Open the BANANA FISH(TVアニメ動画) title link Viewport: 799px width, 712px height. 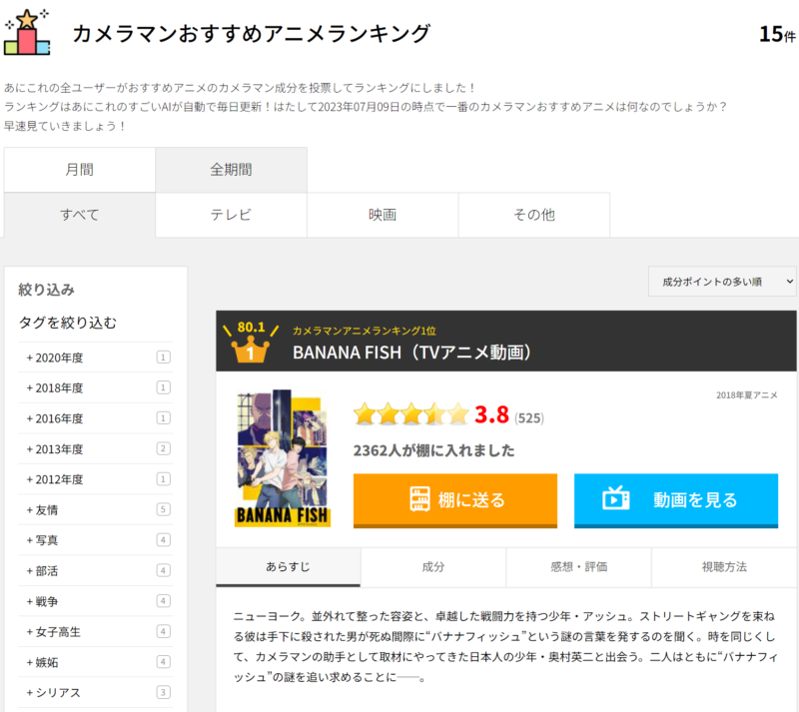(x=411, y=353)
